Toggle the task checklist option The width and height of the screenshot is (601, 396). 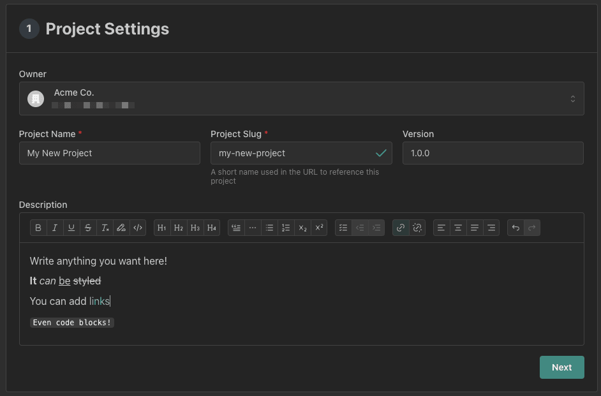pos(343,228)
